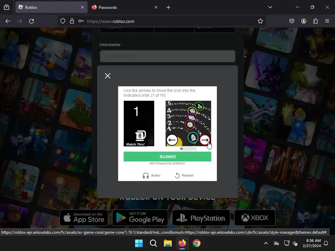Open the PlayStation badge link
This screenshot has height=251, width=335.
(201, 218)
